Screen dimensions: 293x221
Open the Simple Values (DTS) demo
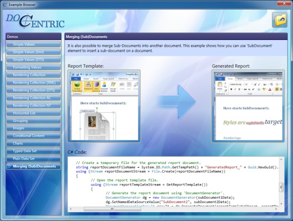pos(33,60)
